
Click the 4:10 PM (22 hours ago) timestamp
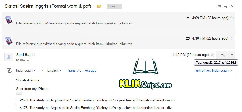210,38
